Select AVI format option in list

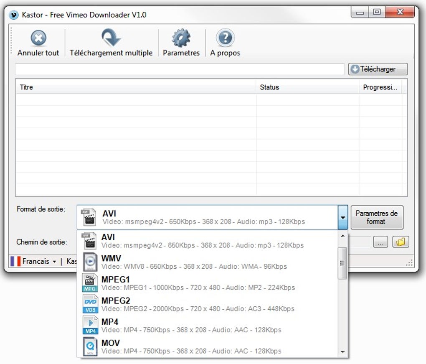[x=208, y=241]
